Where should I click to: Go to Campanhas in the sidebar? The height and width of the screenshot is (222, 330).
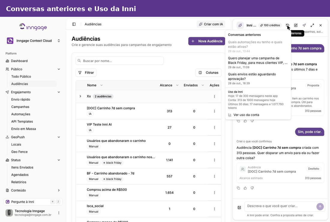coord(20,107)
